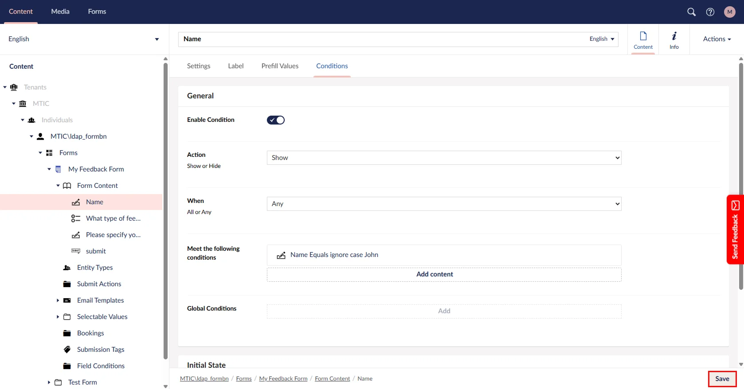Disable the Enable Condition toggle
This screenshot has height=389, width=744.
coord(275,120)
